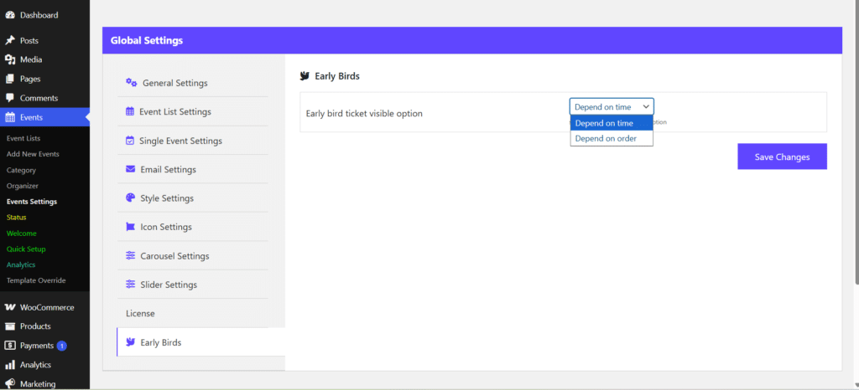Open Single Event Settings tab
The width and height of the screenshot is (859, 390).
pos(193,141)
